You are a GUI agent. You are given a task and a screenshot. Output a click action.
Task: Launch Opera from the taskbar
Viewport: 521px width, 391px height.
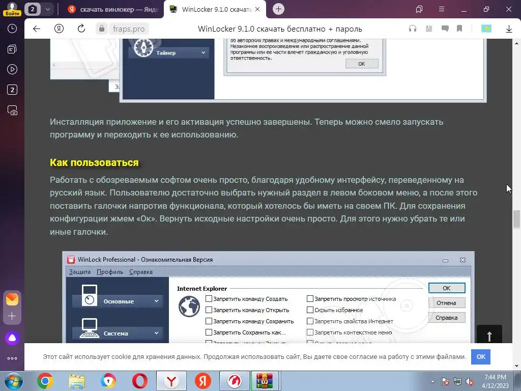(140, 381)
